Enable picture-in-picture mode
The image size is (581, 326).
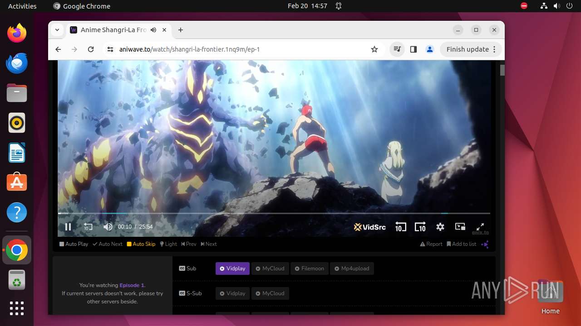click(x=460, y=227)
